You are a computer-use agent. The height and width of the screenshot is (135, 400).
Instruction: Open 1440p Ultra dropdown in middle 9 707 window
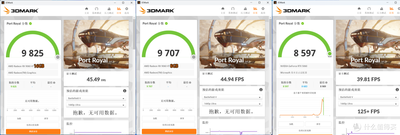click(x=232, y=104)
